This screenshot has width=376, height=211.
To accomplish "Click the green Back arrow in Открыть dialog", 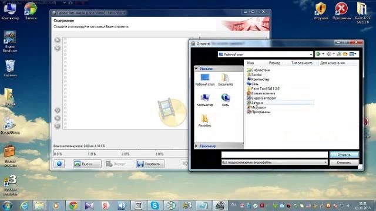I will [318, 55].
